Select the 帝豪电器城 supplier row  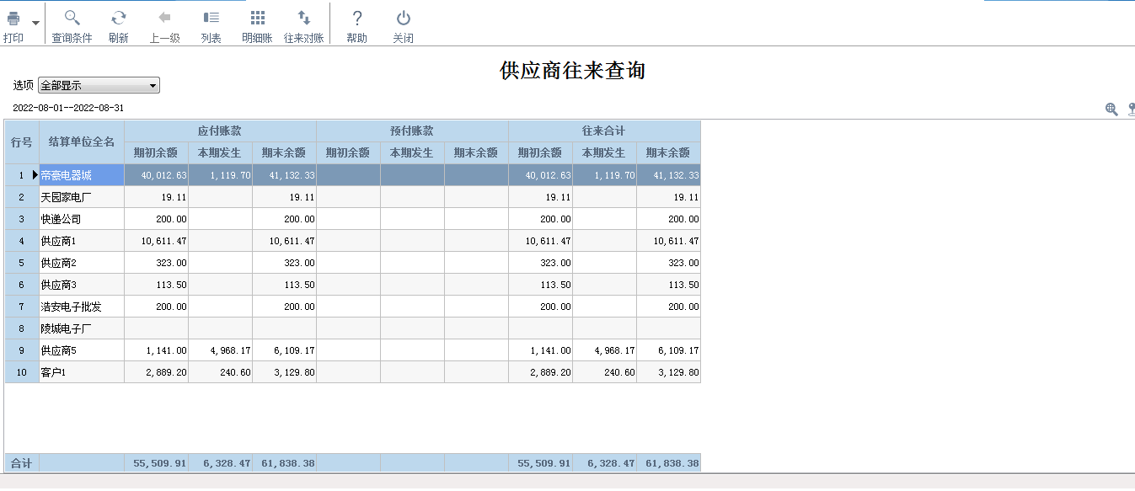click(x=81, y=175)
